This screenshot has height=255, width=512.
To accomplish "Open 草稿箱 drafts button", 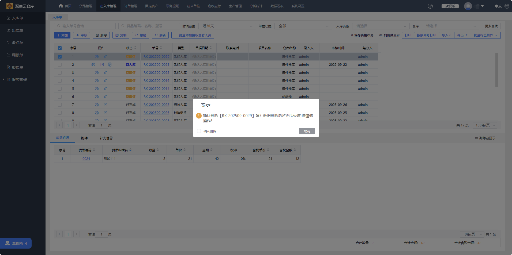I will 16,243.
